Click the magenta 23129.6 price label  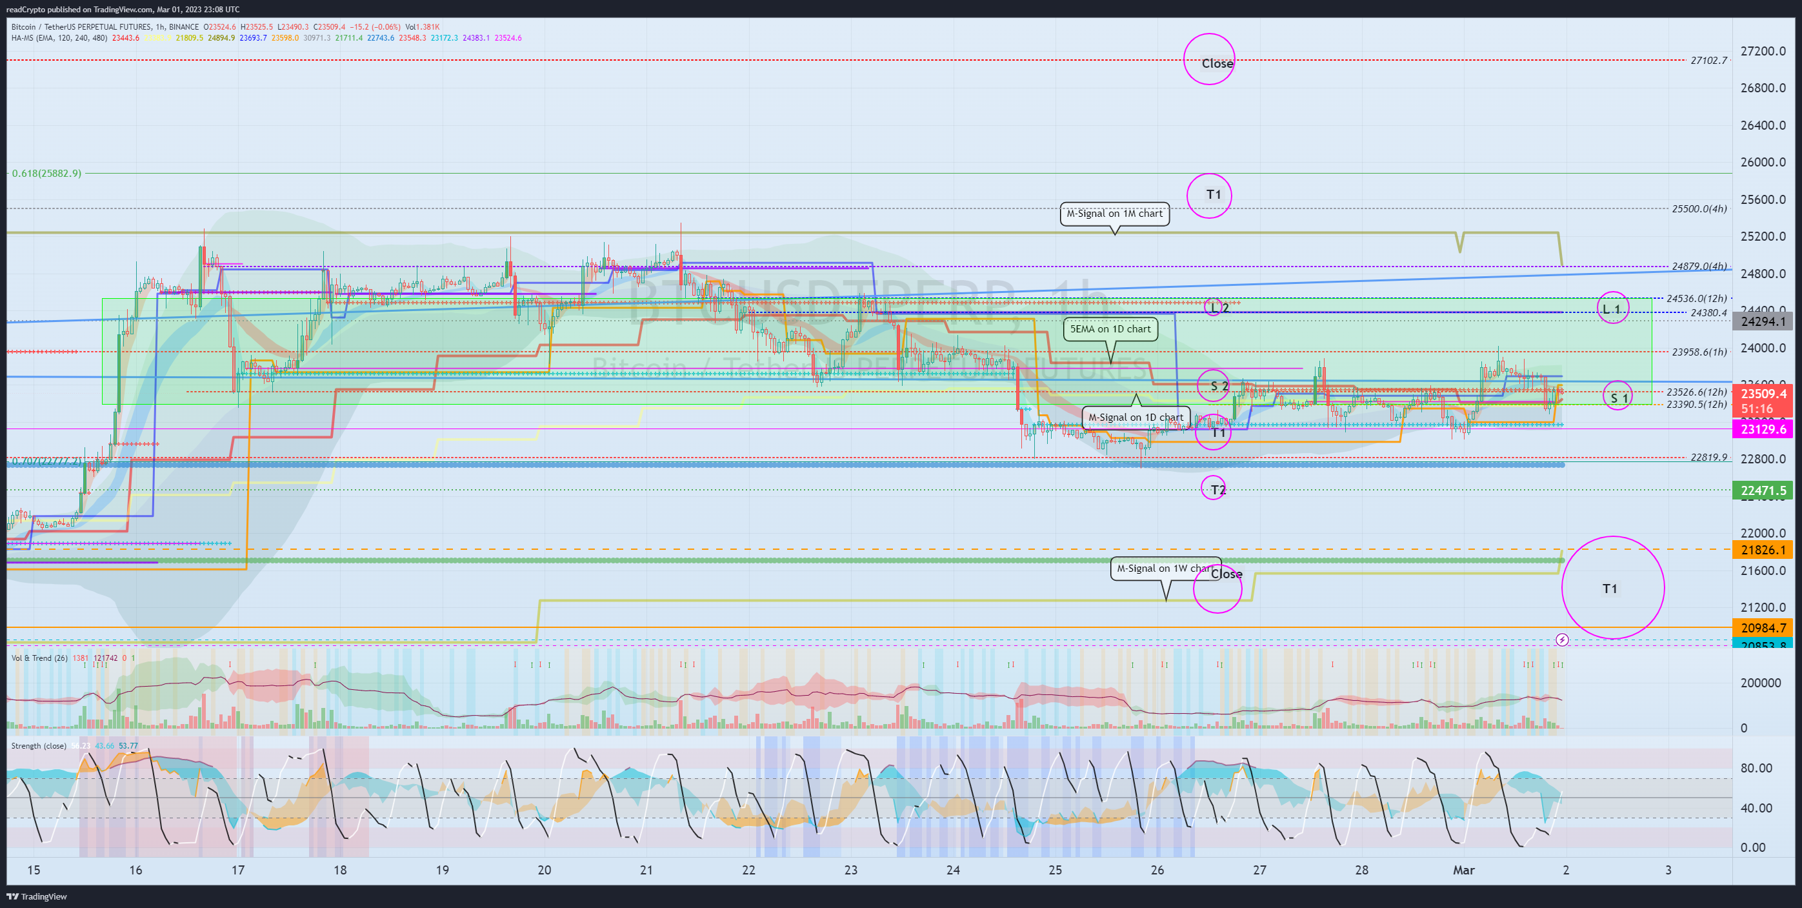tap(1763, 430)
